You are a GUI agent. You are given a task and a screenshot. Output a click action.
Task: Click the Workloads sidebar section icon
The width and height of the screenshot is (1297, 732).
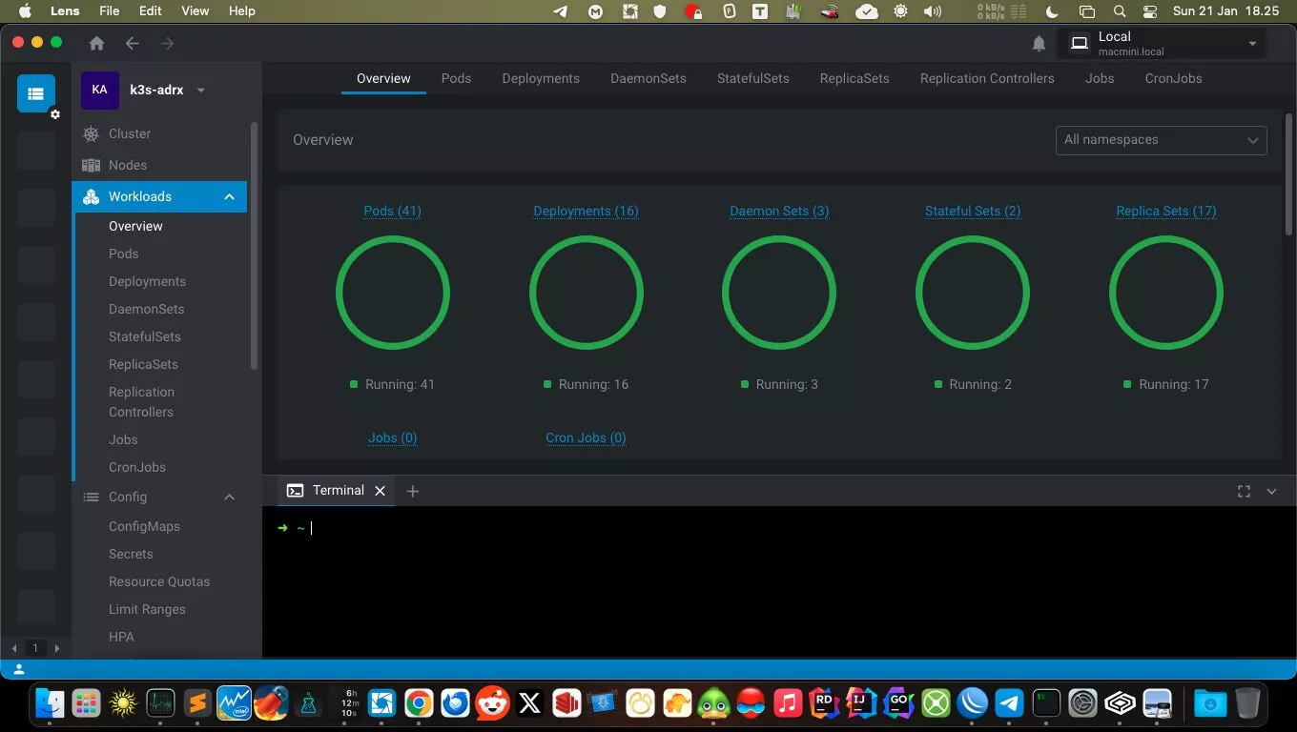point(91,196)
